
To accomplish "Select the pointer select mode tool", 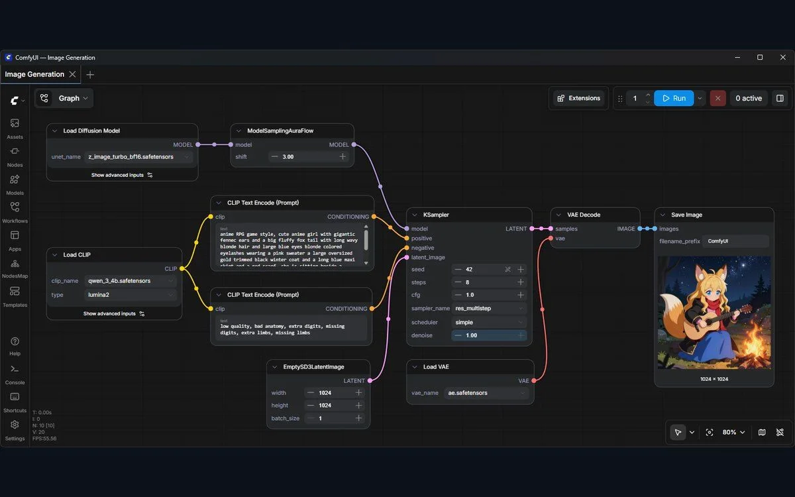I will (x=678, y=432).
